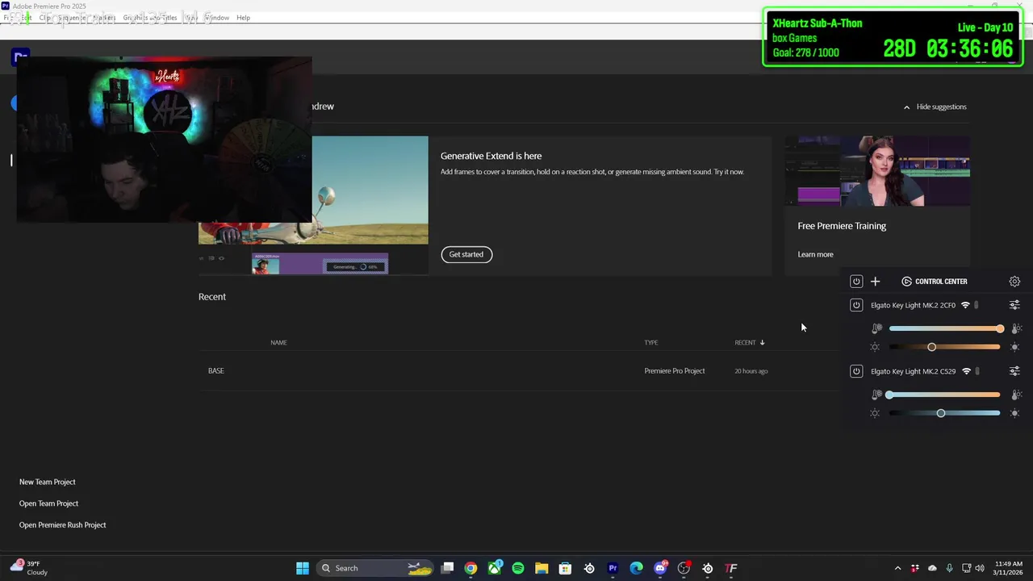Image resolution: width=1033 pixels, height=581 pixels.
Task: Toggle power for Key Light MK.2 2CF0
Action: pos(856,305)
